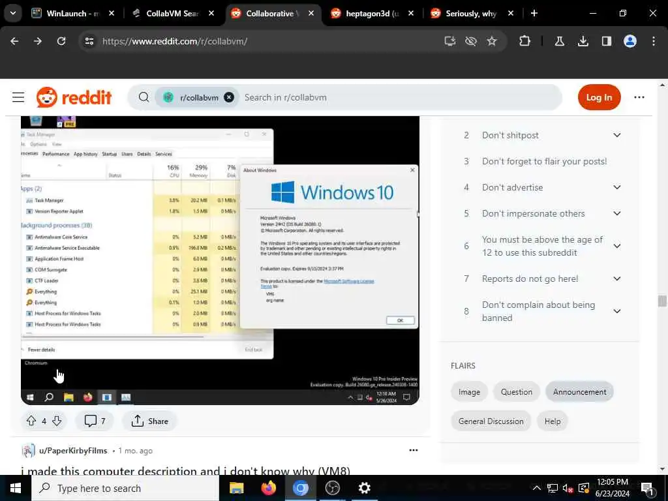The image size is (668, 501).
Task: Filter by the Announcement flair
Action: click(579, 392)
